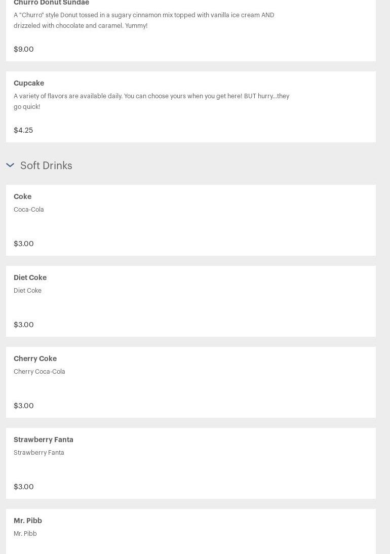Image resolution: width=390 pixels, height=554 pixels.
Task: Open the bold Diet Coke item title
Action: pyautogui.click(x=30, y=278)
